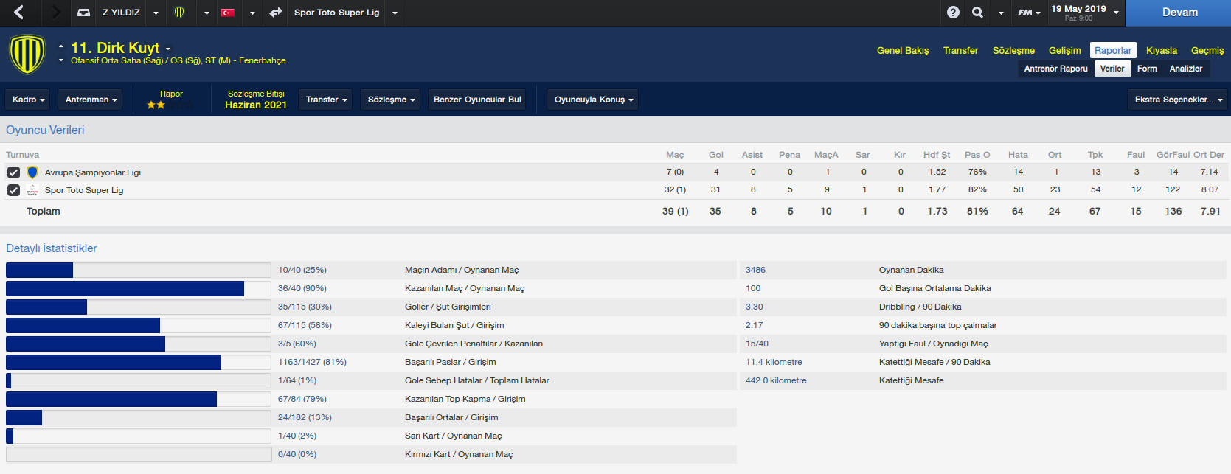Open the 19 May 2019 date dropdown
The height and width of the screenshot is (474, 1231).
click(x=1116, y=13)
